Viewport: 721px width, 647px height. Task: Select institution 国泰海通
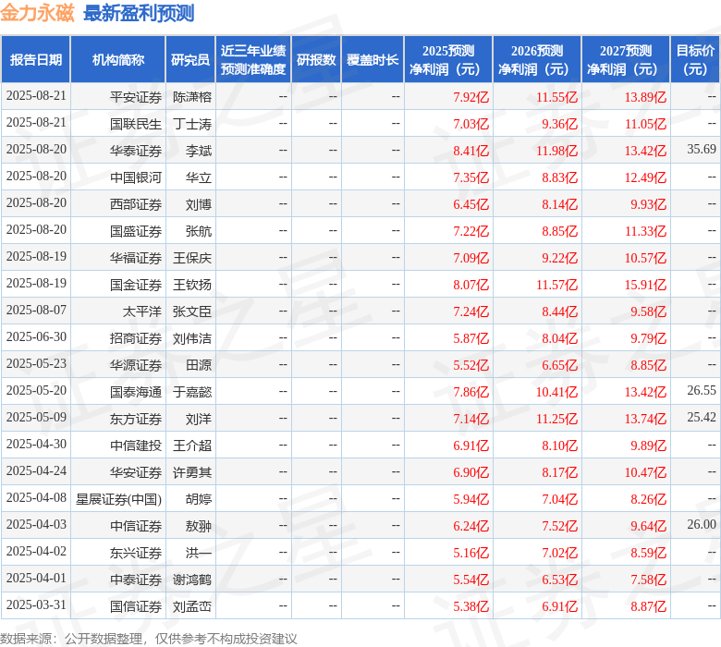(136, 392)
